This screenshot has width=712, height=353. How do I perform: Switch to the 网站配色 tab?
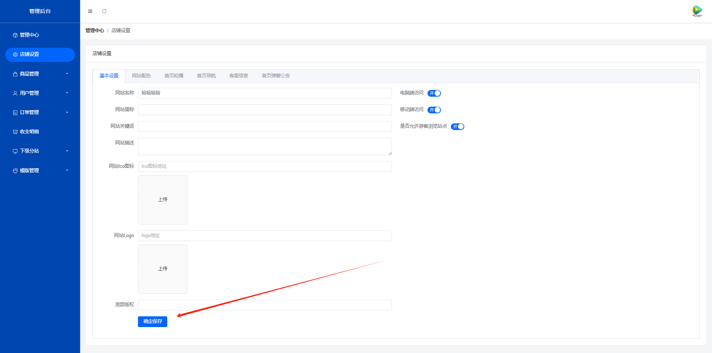(141, 76)
